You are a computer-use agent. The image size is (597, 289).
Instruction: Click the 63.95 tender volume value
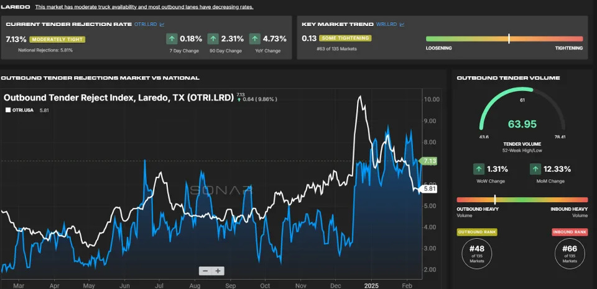click(x=522, y=124)
